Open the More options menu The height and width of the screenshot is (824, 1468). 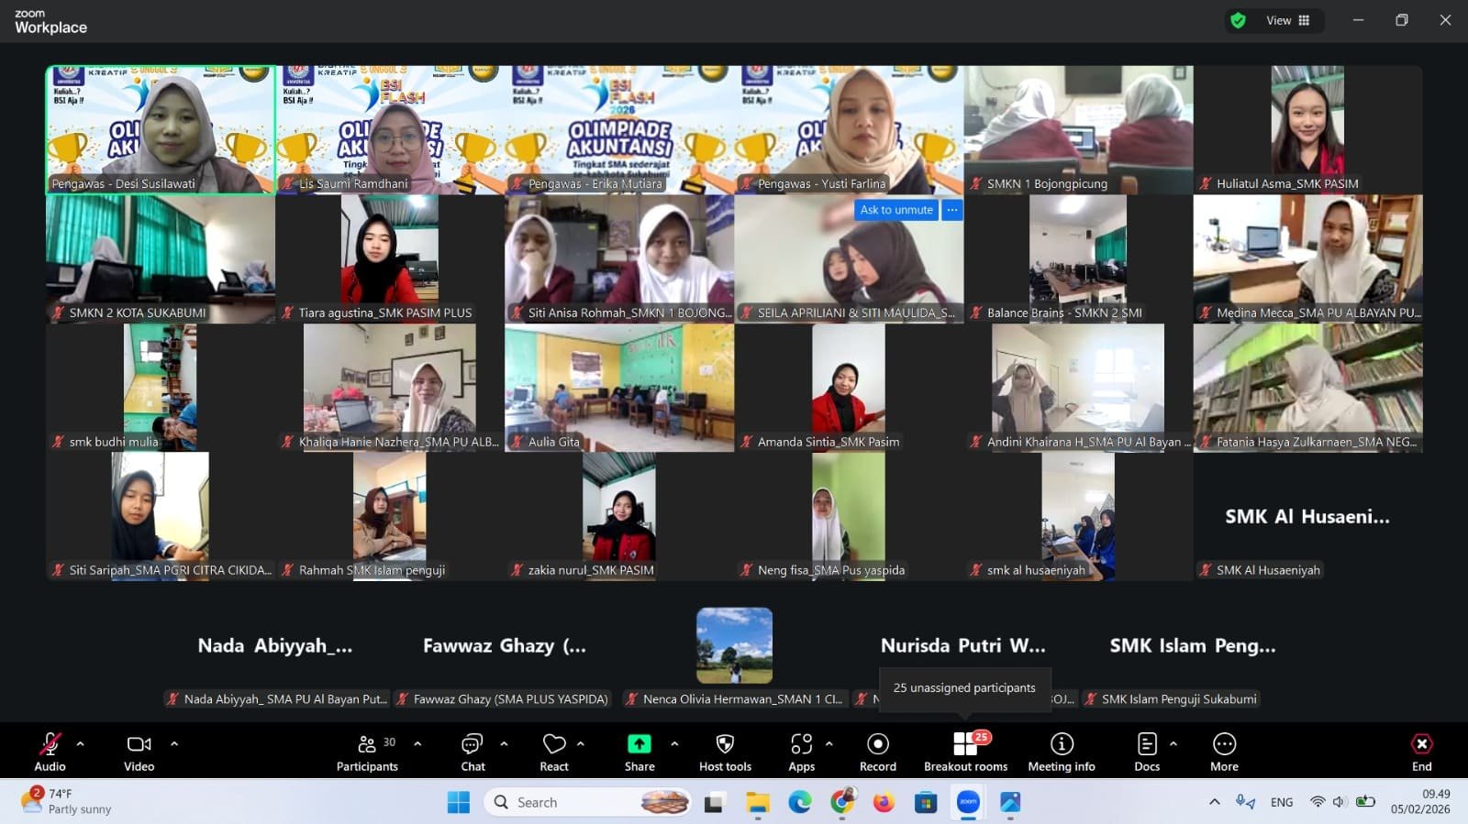[1224, 752]
